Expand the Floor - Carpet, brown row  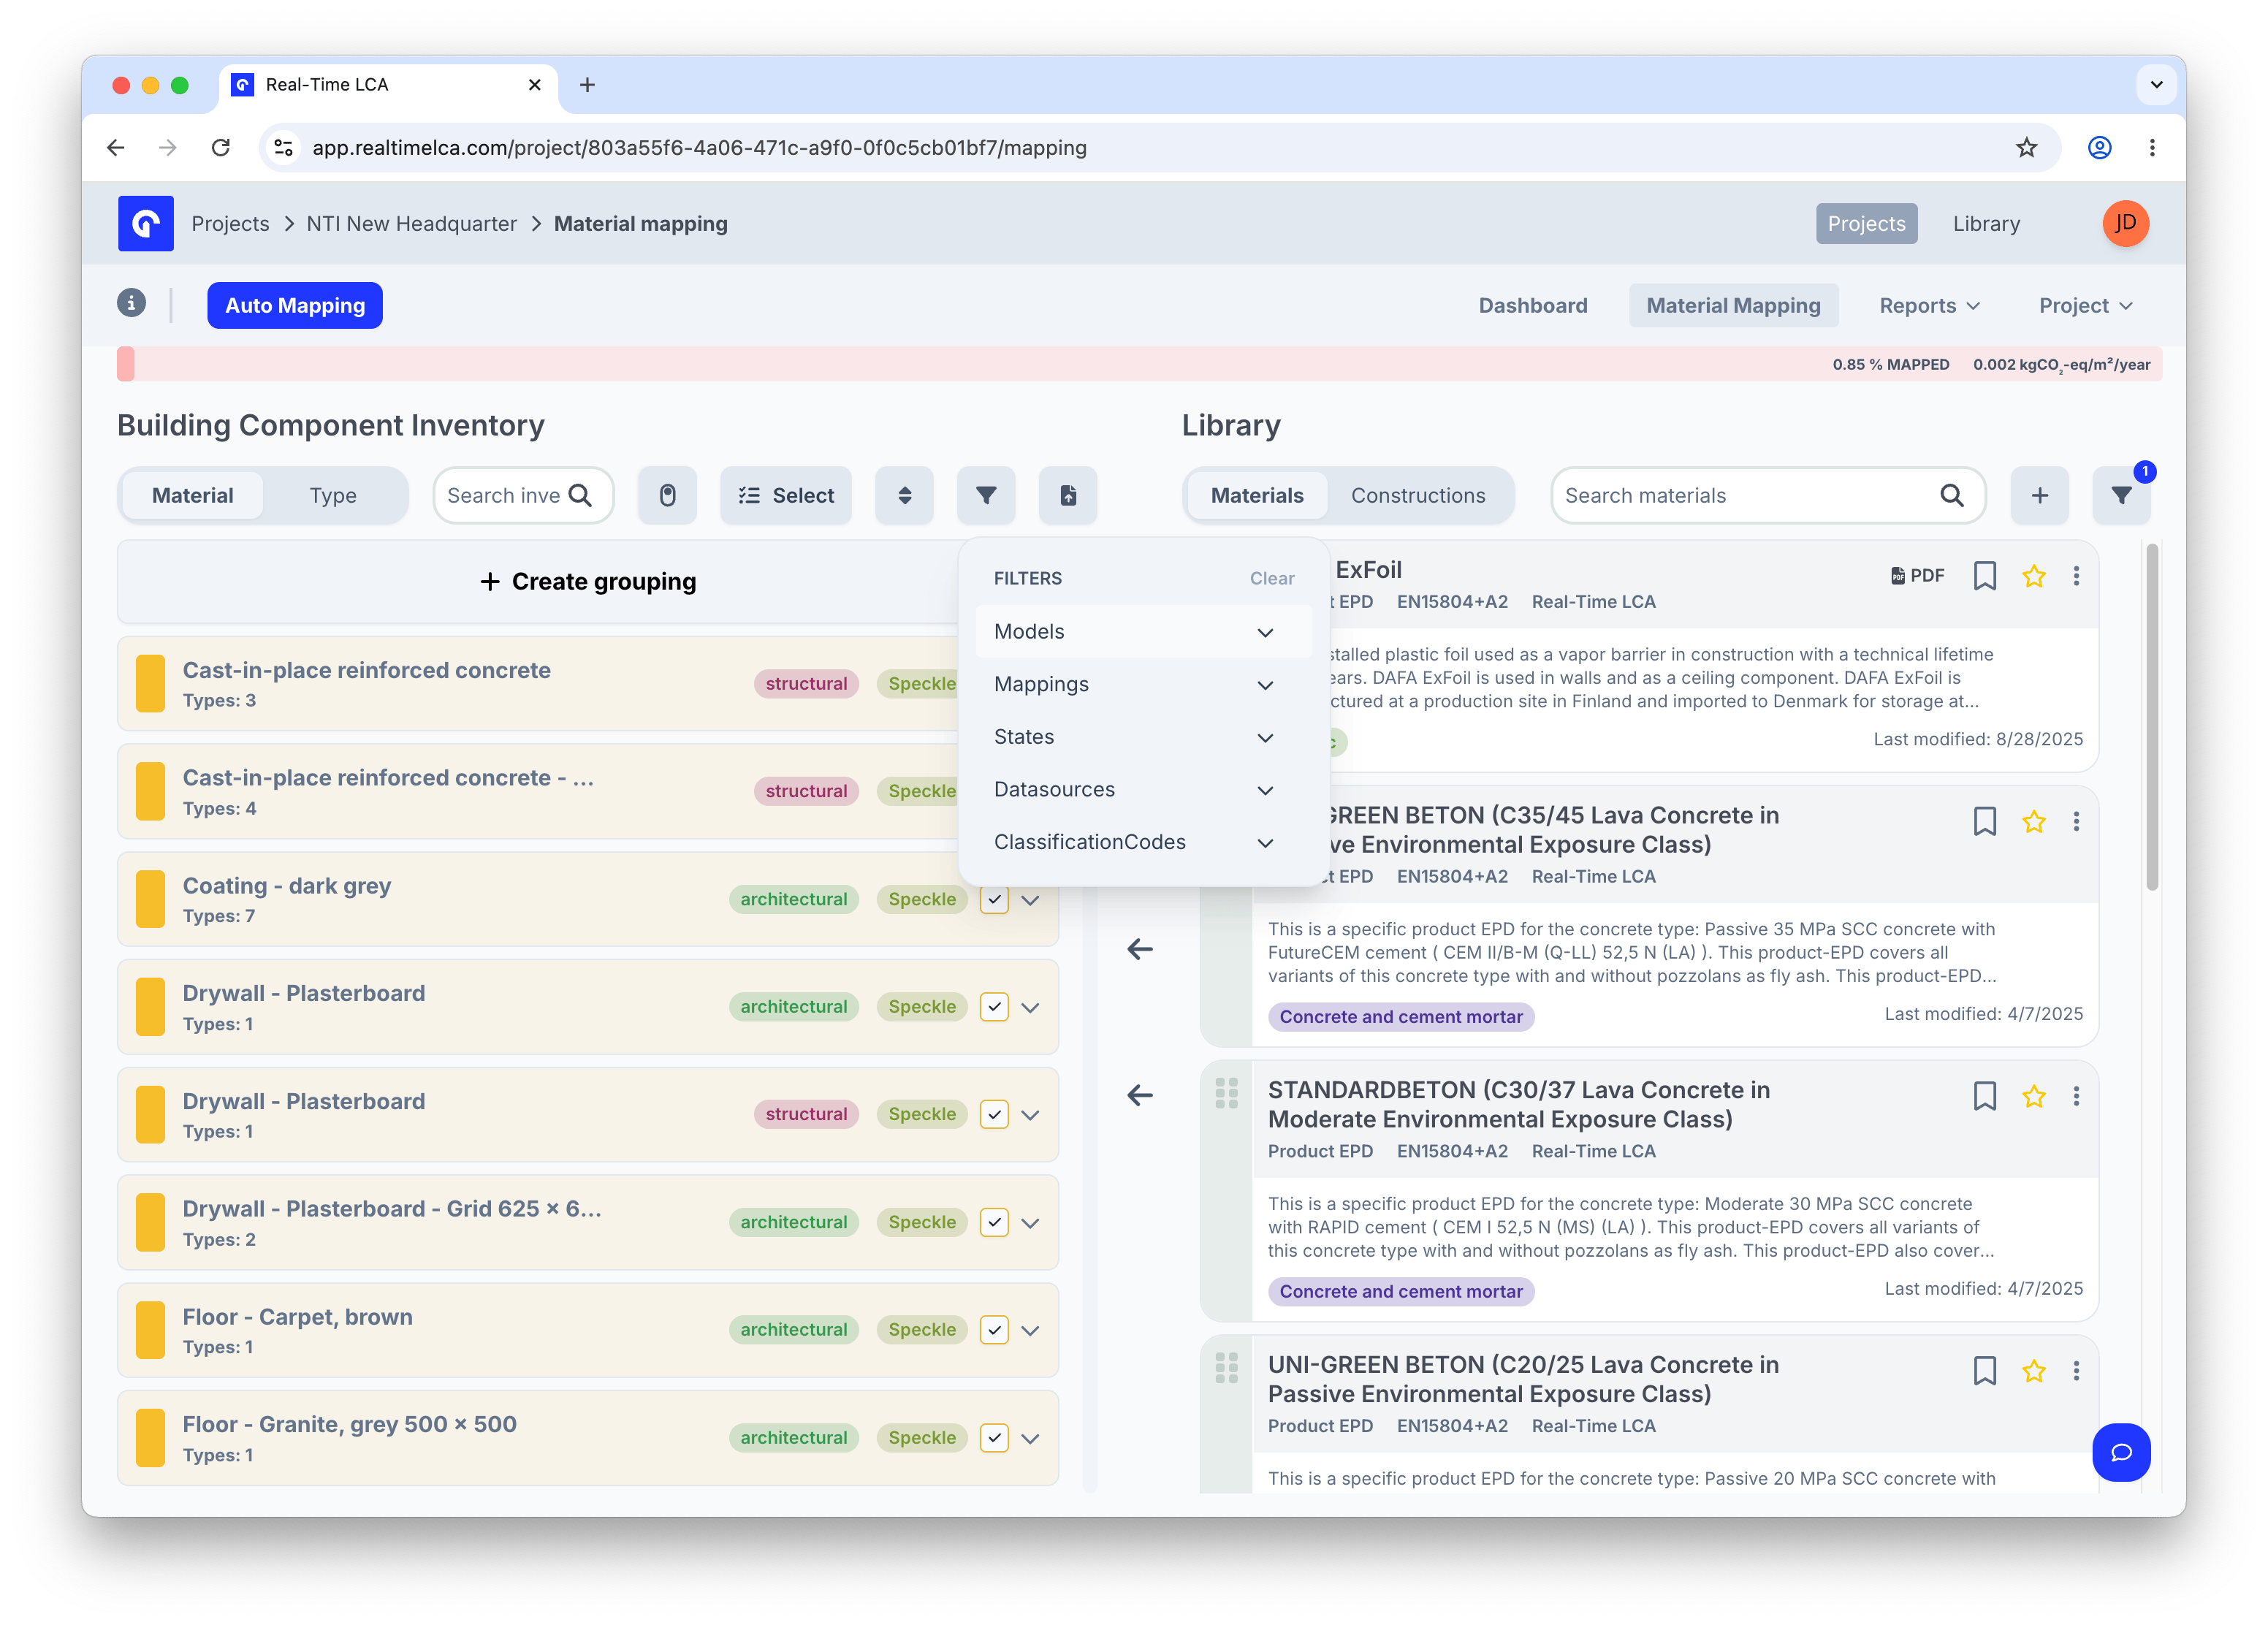click(x=1031, y=1331)
